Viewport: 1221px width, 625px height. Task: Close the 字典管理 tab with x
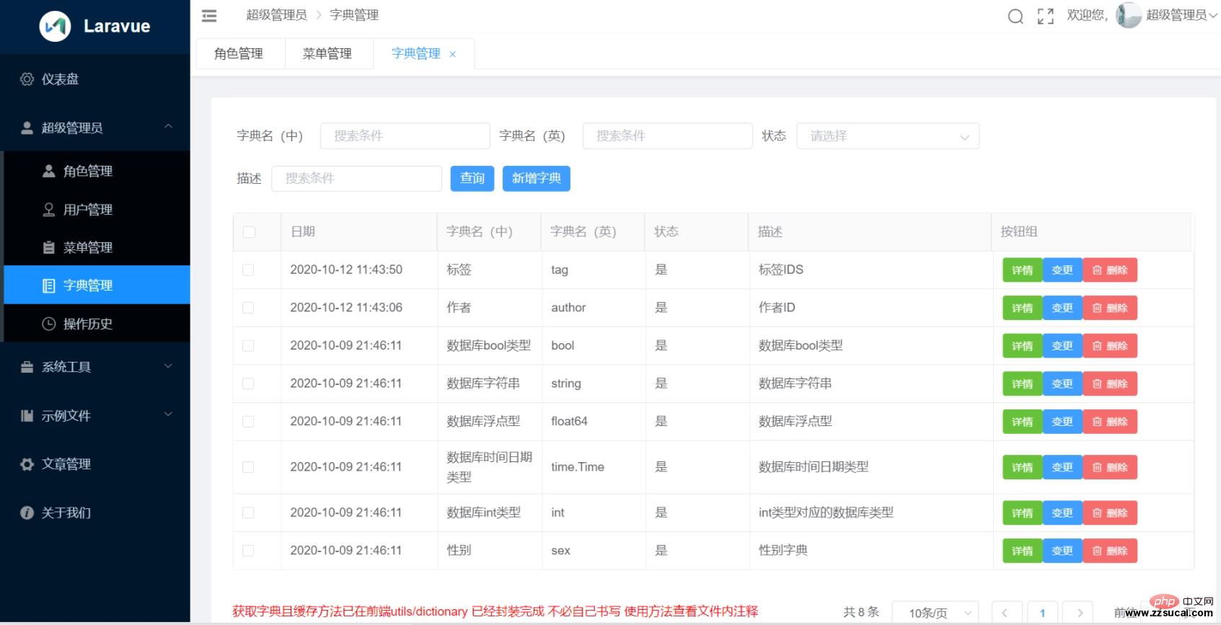tap(453, 54)
